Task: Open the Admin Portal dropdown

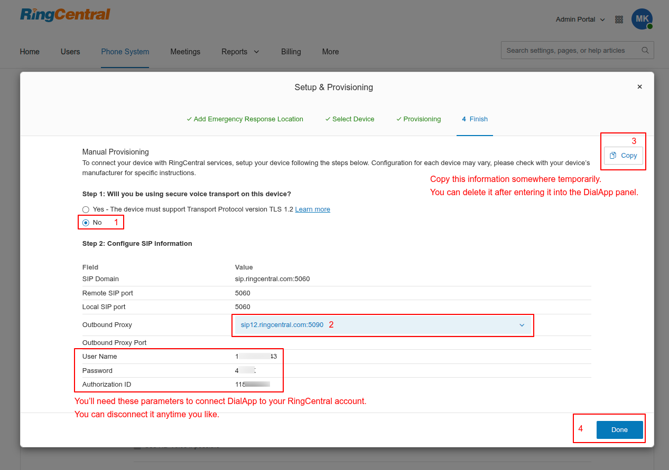Action: (580, 20)
